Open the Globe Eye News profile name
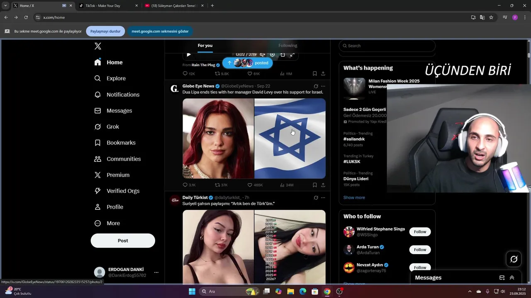This screenshot has width=531, height=298. pyautogui.click(x=198, y=86)
